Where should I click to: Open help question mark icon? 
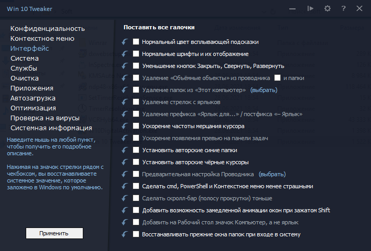(x=343, y=9)
